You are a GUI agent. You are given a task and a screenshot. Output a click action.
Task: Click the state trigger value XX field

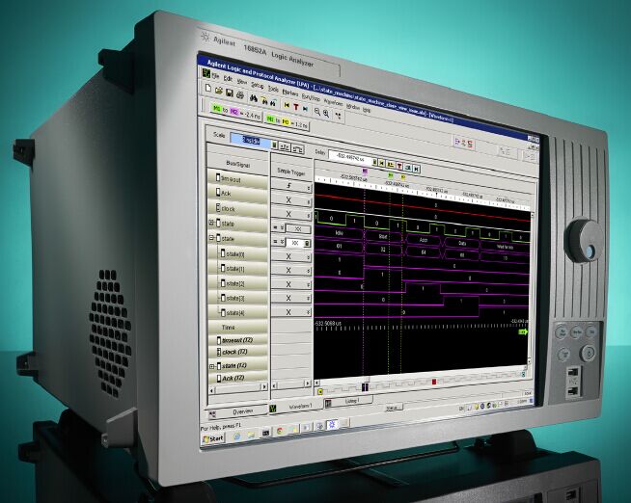(x=295, y=243)
